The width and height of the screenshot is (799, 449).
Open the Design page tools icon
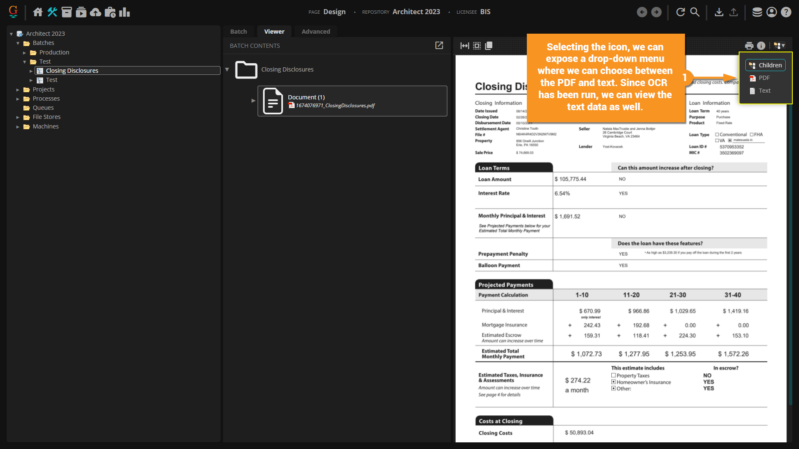(52, 12)
